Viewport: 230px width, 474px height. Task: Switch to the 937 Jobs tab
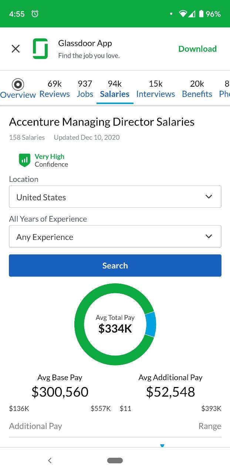85,89
